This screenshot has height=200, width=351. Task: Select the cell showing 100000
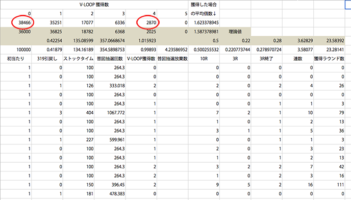click(16, 49)
